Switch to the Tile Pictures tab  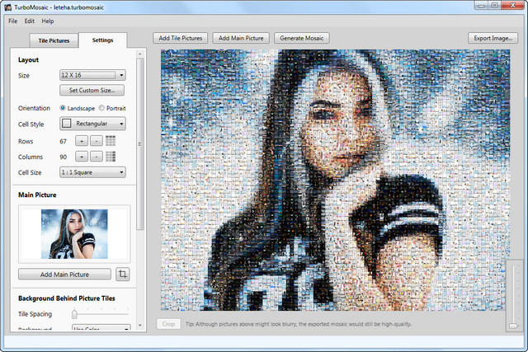click(x=54, y=40)
